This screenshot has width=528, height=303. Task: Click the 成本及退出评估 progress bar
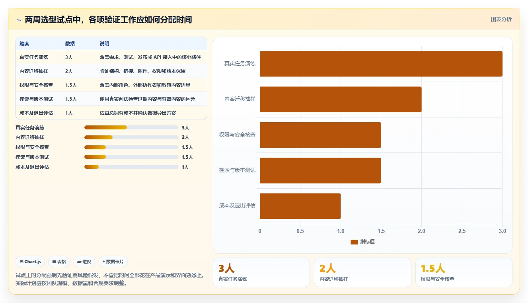tap(131, 167)
